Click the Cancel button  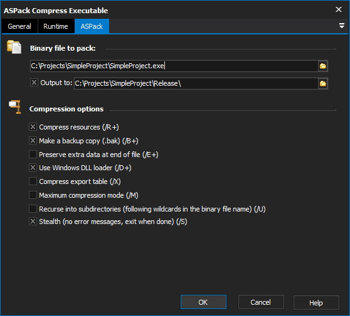point(261,302)
